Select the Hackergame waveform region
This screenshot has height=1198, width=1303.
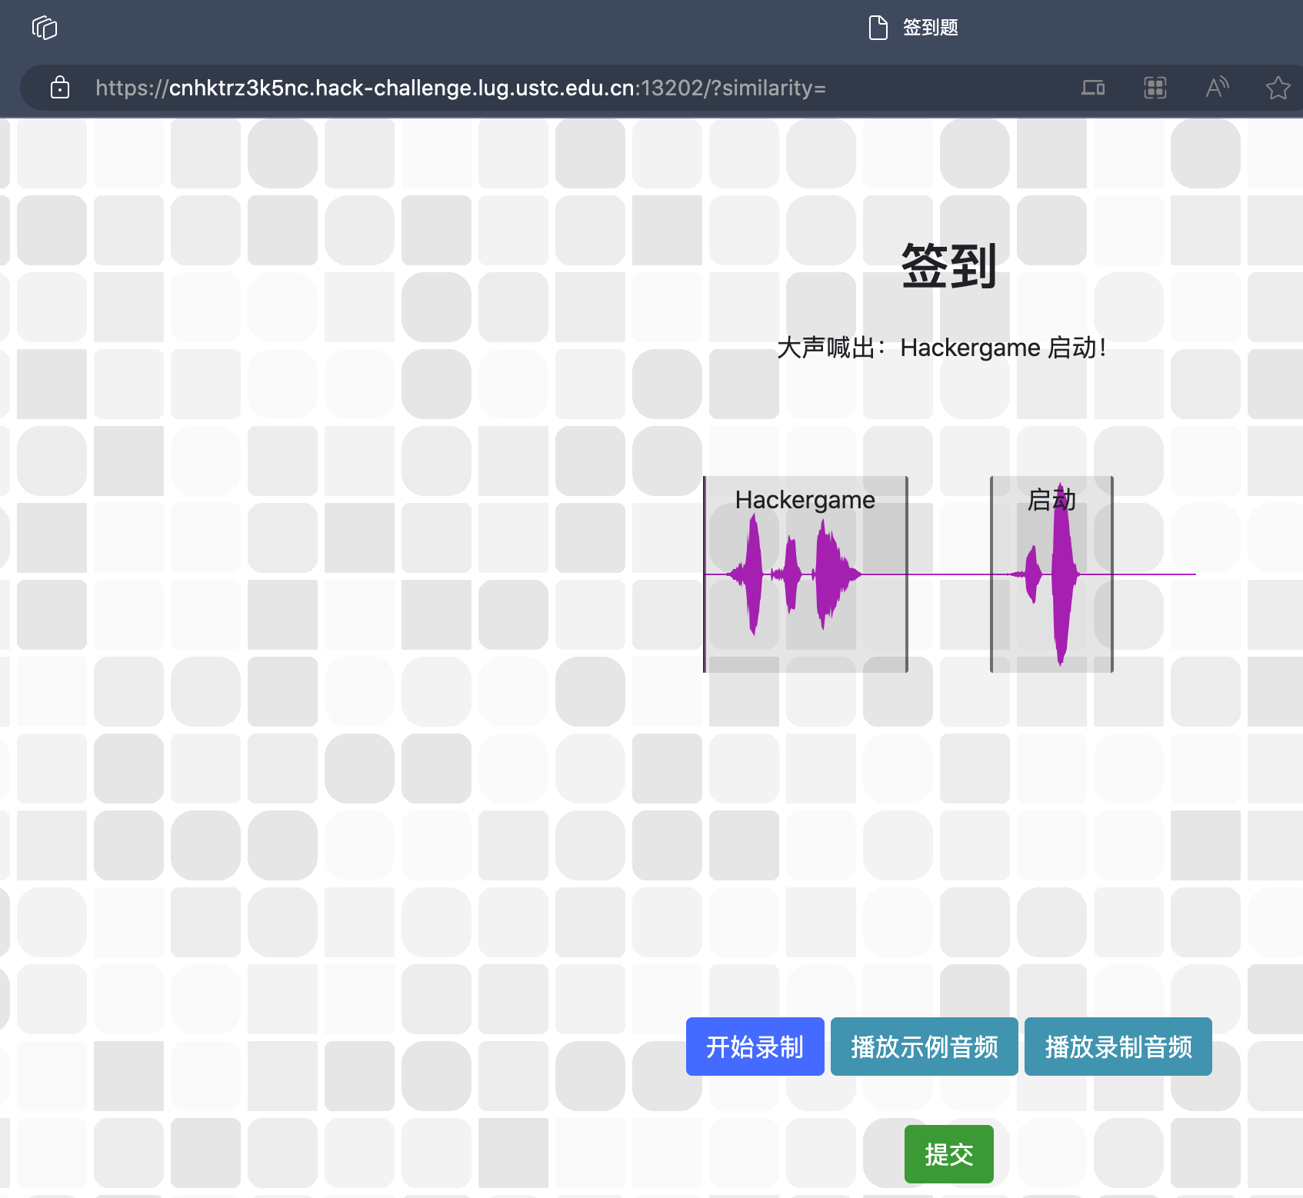click(x=805, y=574)
